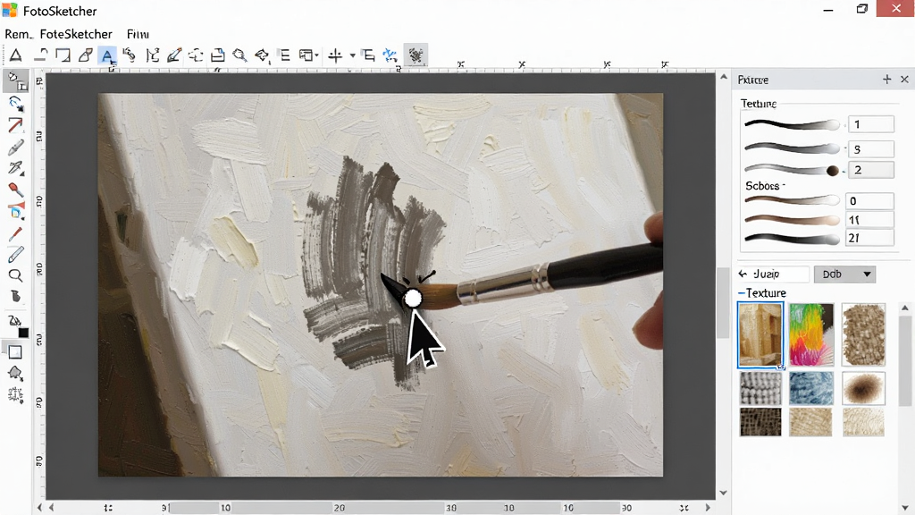Viewport: 915px width, 515px height.
Task: Select the blue-tipped ruler pen tool in the left sidebar
Action: pyautogui.click(x=16, y=254)
